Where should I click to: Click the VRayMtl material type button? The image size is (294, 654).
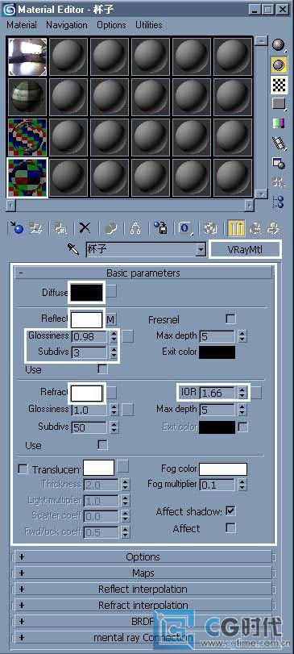click(245, 249)
